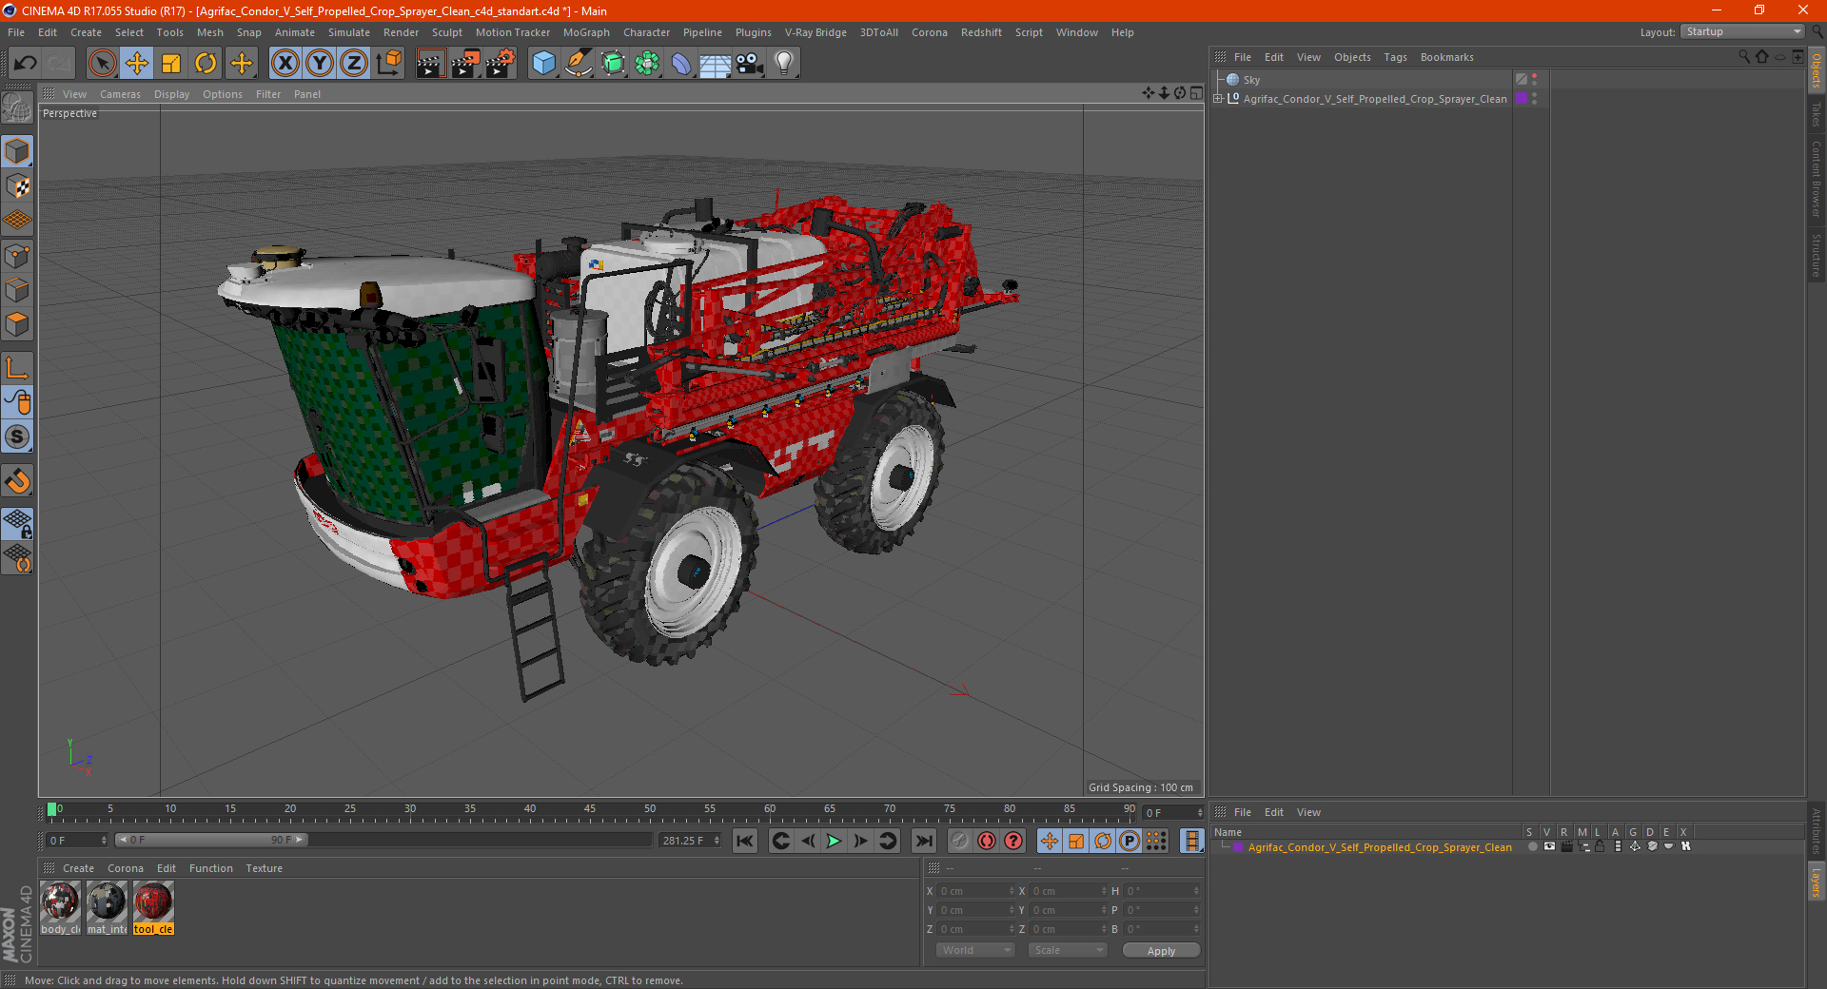Go to start of animation
Screen dimensions: 1827x989
745,841
